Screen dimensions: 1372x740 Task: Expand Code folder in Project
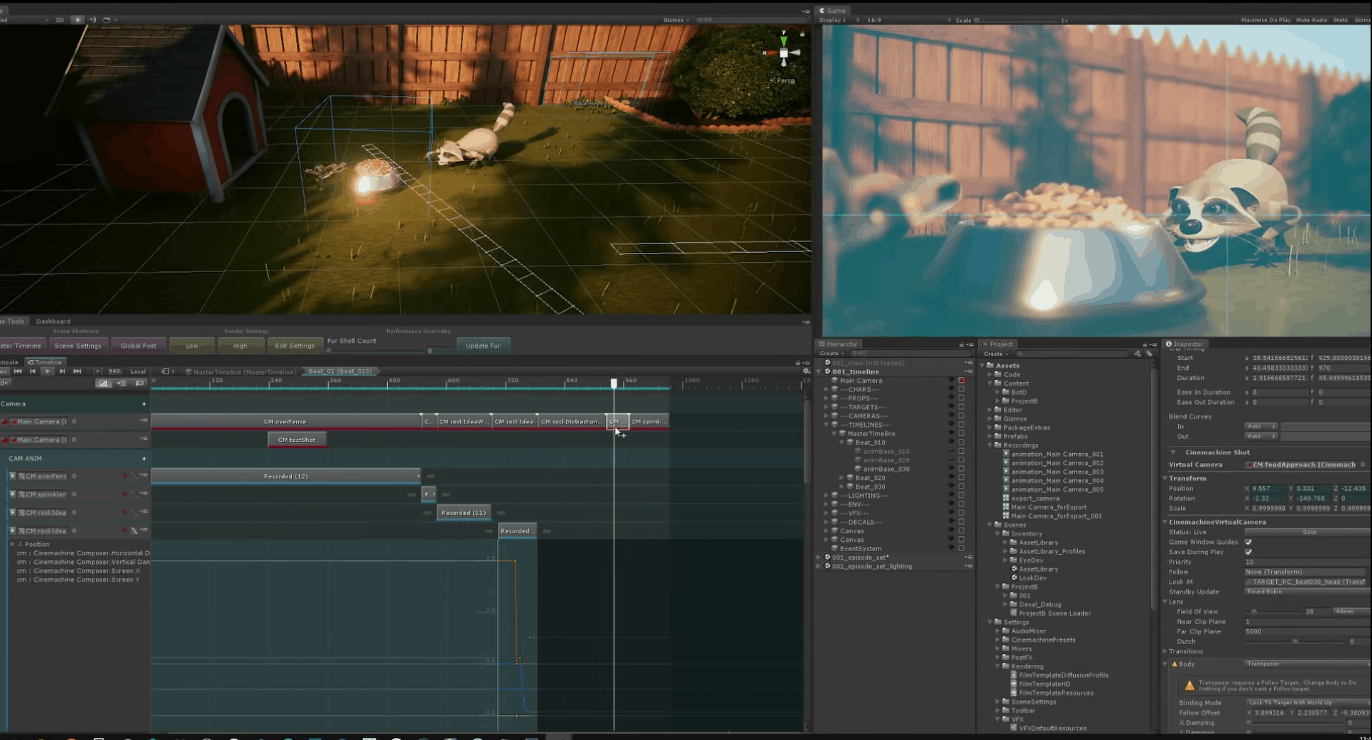pos(990,374)
